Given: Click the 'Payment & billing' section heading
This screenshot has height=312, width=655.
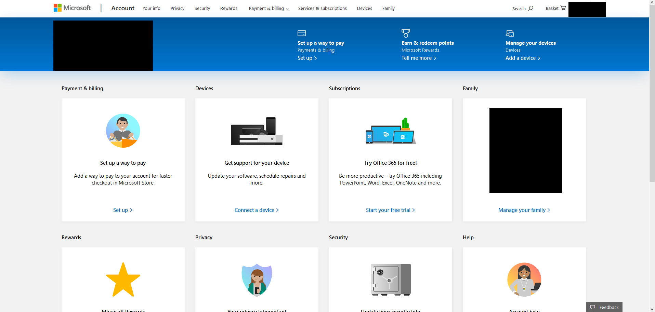Looking at the screenshot, I should point(82,89).
